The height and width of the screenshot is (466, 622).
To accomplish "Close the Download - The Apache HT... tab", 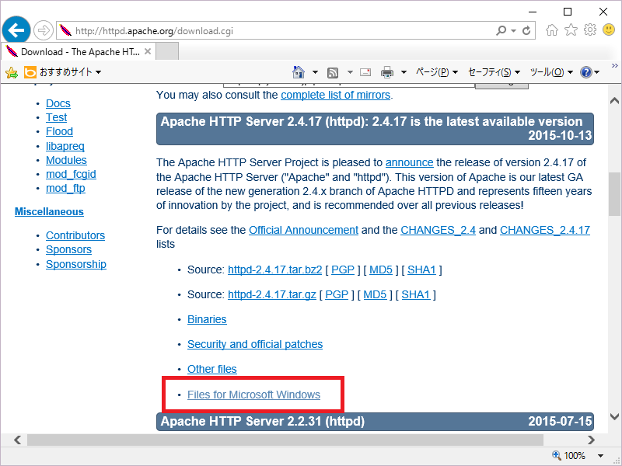I will point(148,51).
